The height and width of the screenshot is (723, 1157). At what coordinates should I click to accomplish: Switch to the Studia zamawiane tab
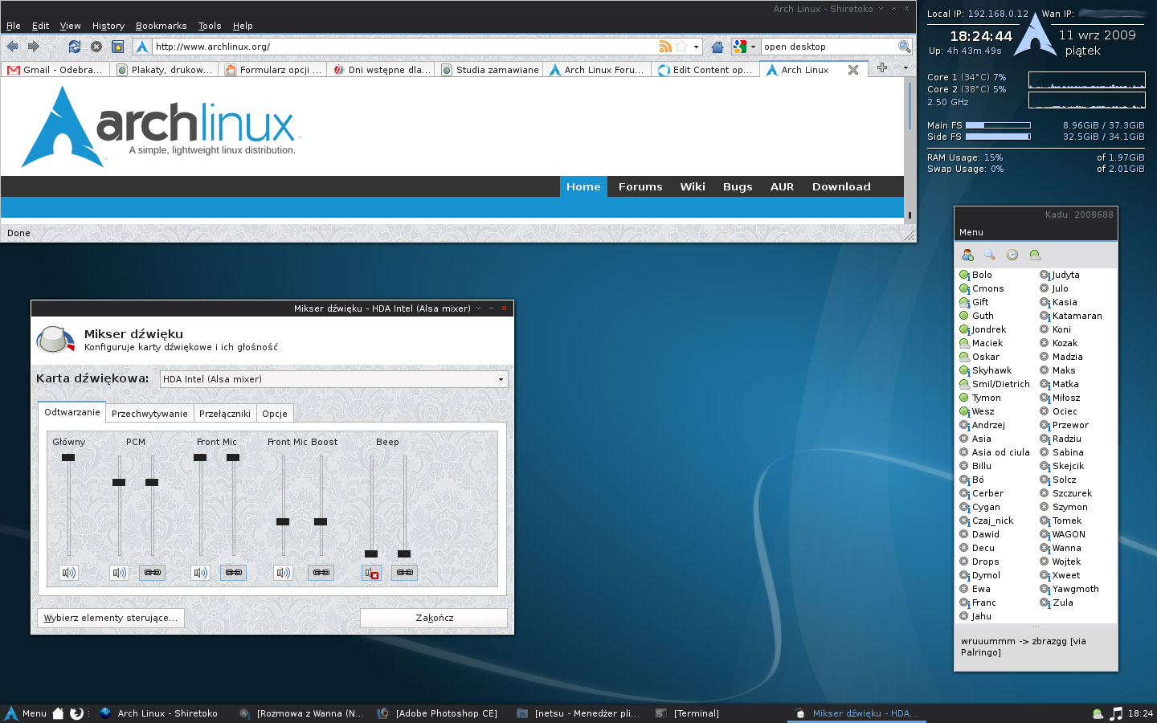point(489,70)
